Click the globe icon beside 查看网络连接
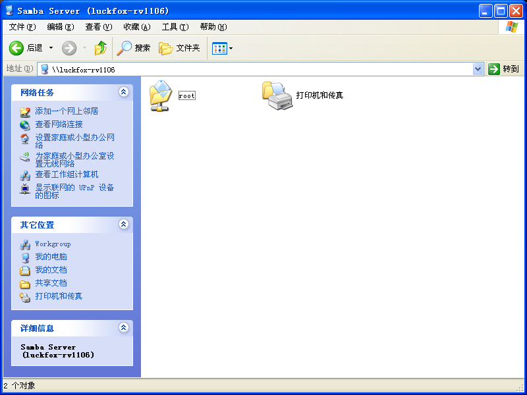This screenshot has width=527, height=395. click(25, 125)
